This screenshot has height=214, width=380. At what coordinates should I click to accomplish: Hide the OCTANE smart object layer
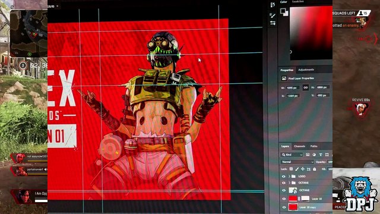click(284, 190)
